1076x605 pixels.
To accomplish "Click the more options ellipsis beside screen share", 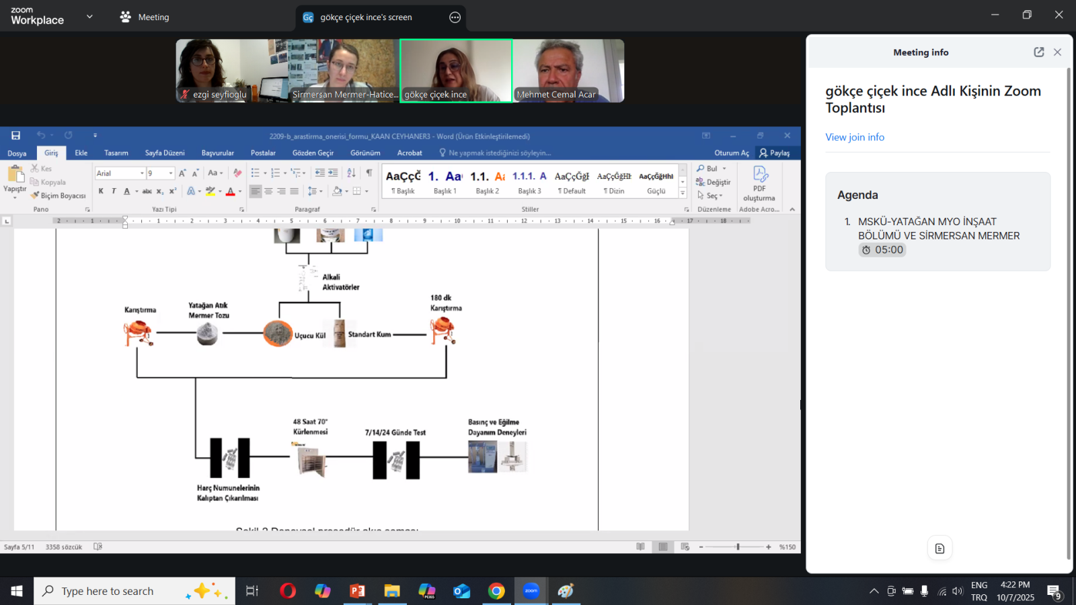I will pyautogui.click(x=455, y=17).
